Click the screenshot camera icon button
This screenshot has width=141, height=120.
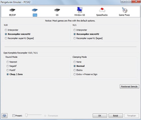coord(5,115)
